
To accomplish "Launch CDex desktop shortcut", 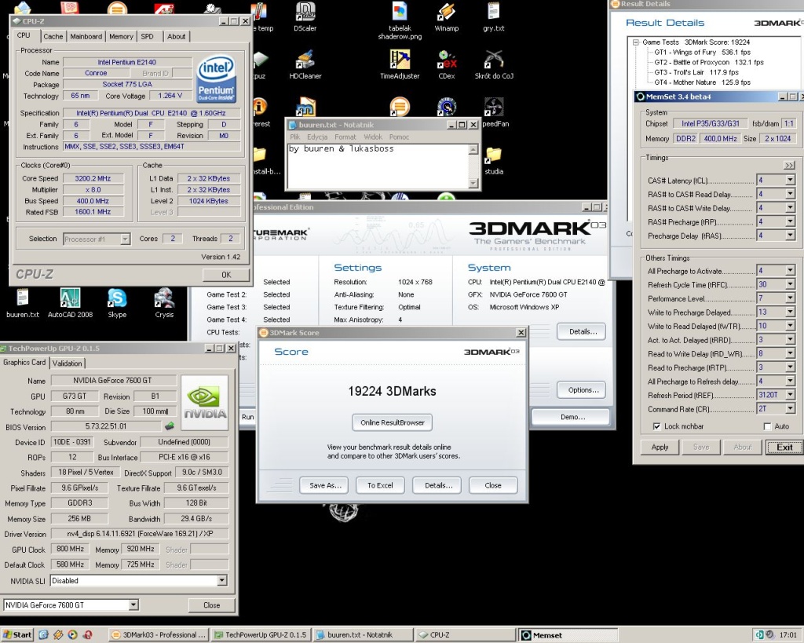I will (x=446, y=64).
